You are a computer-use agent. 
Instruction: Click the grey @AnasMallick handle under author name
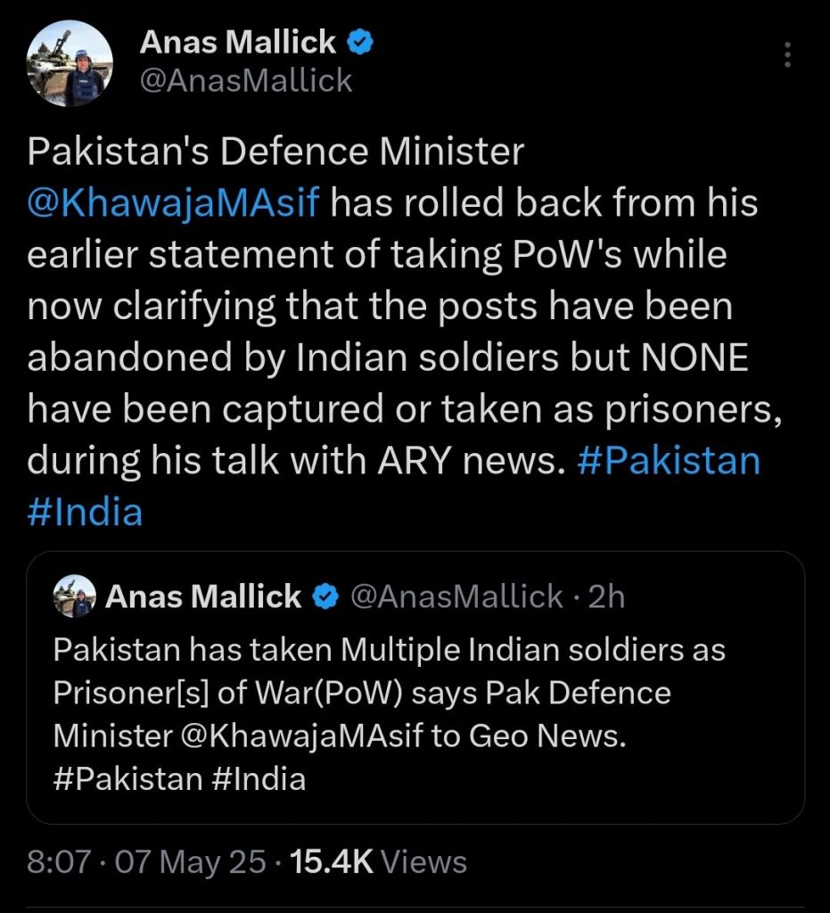click(246, 81)
